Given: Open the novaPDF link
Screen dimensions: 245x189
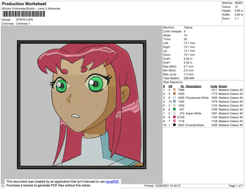Looking at the screenshot, I should (112, 182).
